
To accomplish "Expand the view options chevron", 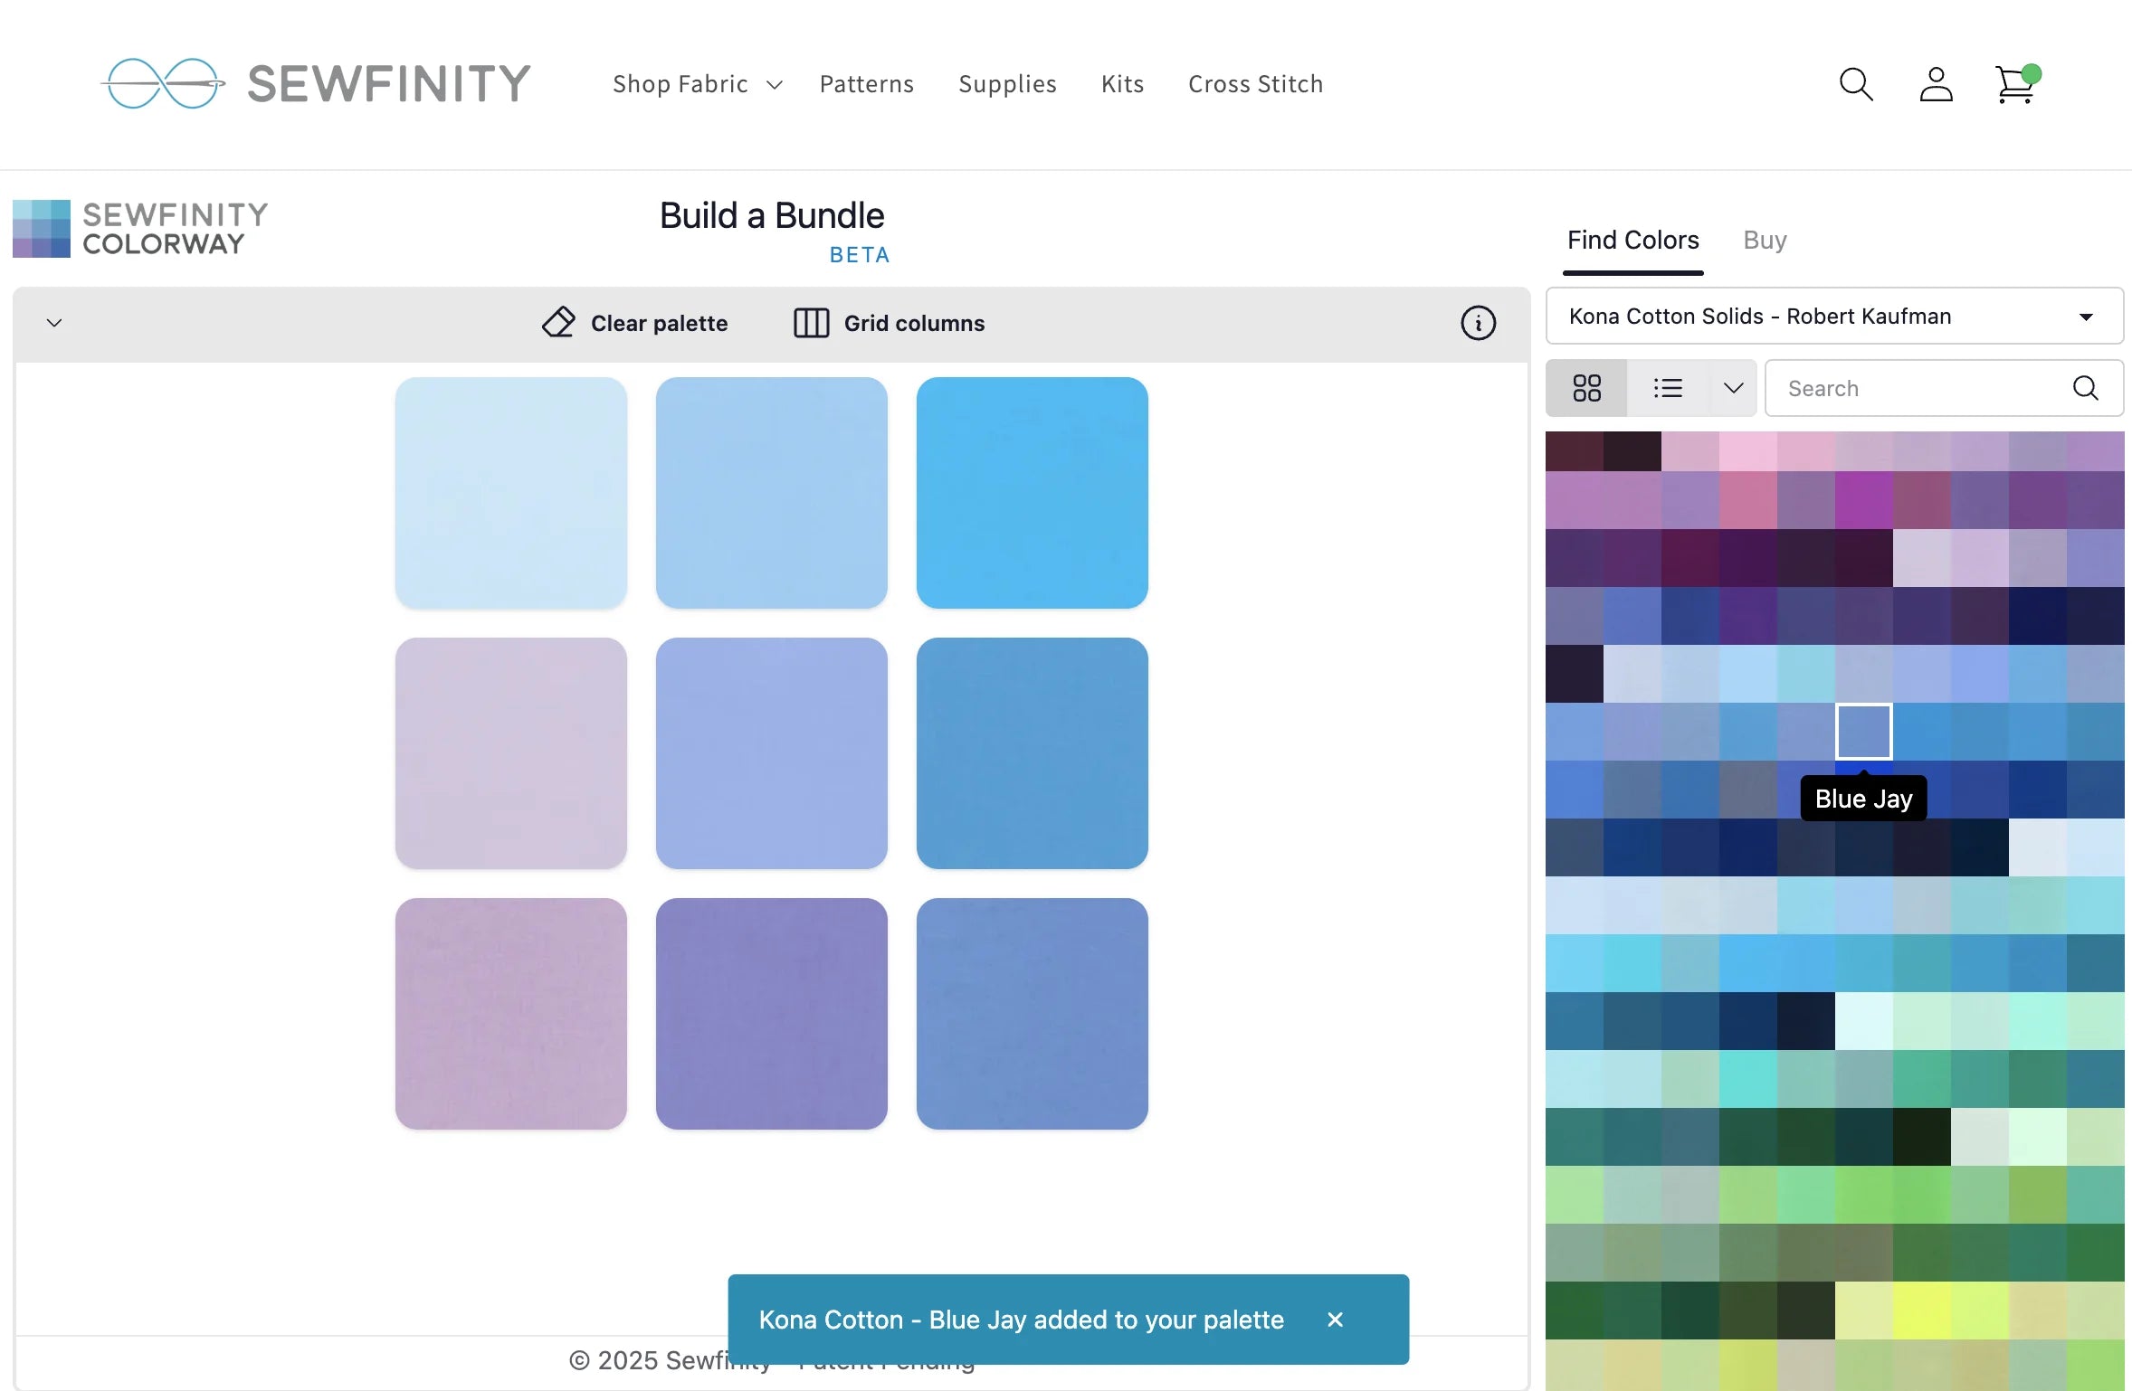I will click(1733, 388).
